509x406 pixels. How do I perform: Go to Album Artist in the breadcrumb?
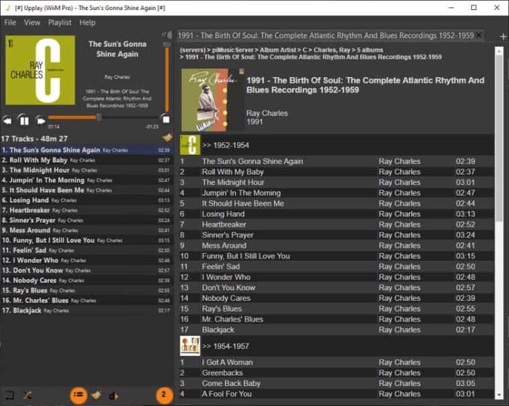point(278,50)
